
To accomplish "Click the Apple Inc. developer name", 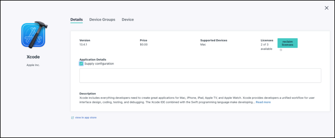I will 33,65.
